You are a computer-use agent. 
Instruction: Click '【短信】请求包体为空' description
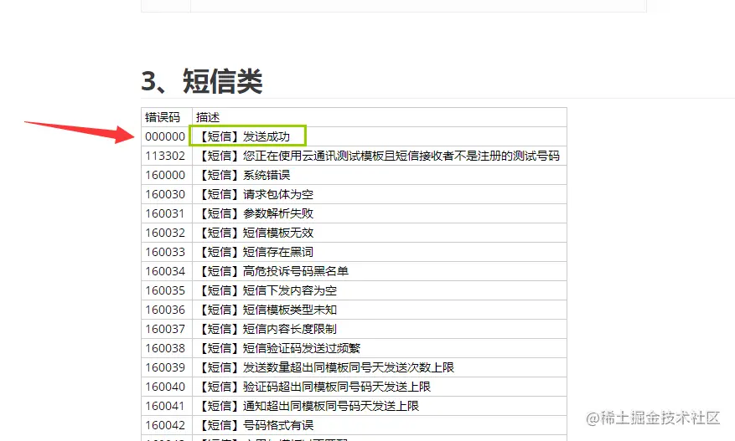click(255, 194)
